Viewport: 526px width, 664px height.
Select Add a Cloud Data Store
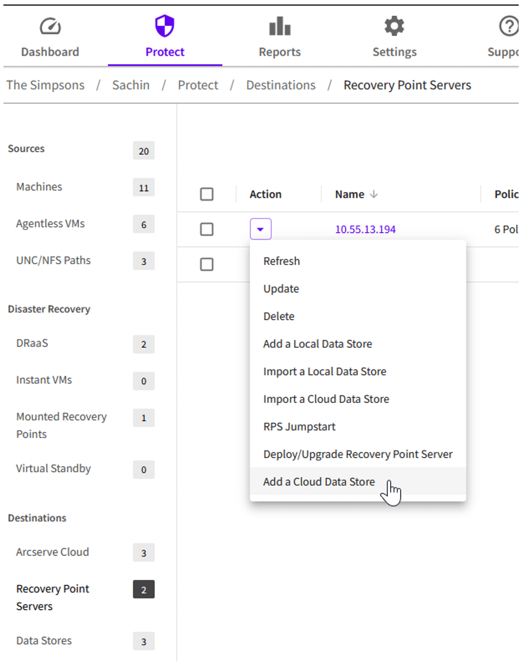(x=358, y=482)
